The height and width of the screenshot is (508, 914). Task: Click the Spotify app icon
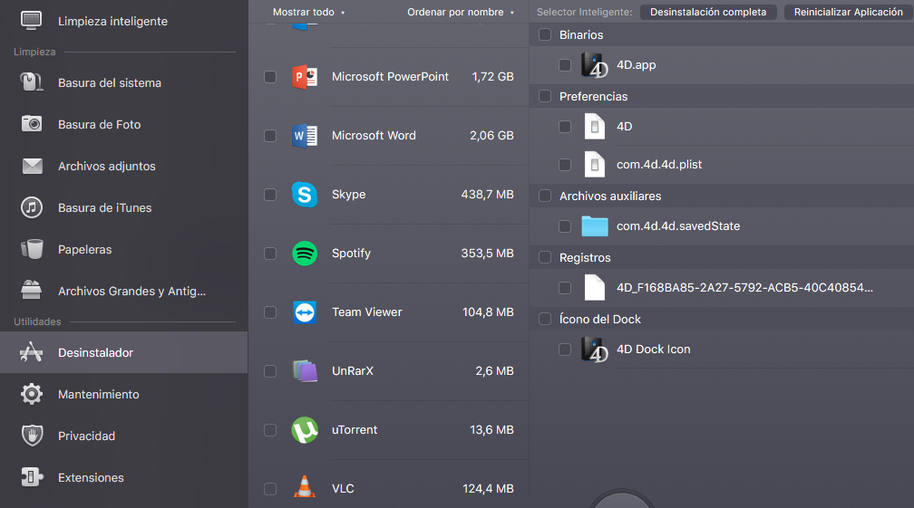click(x=305, y=254)
